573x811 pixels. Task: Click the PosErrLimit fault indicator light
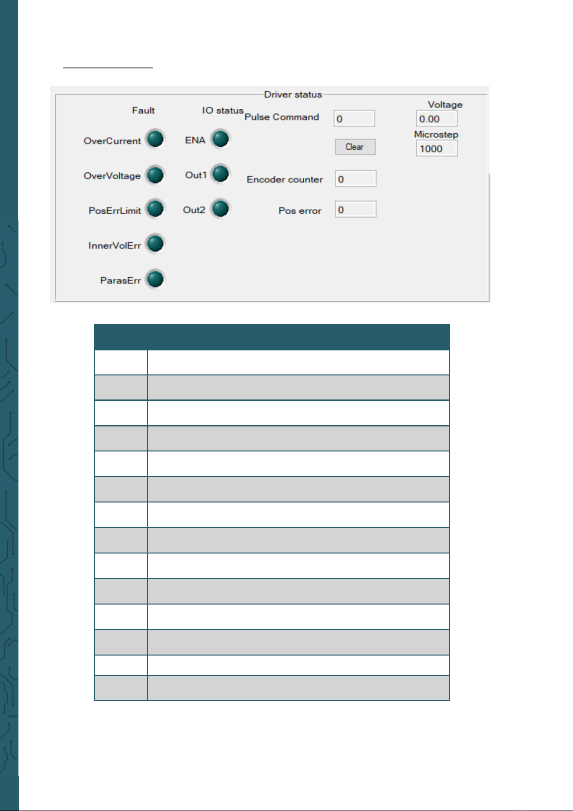coord(155,209)
